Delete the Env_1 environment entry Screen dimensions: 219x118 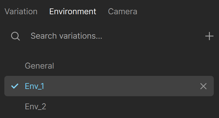(x=203, y=86)
